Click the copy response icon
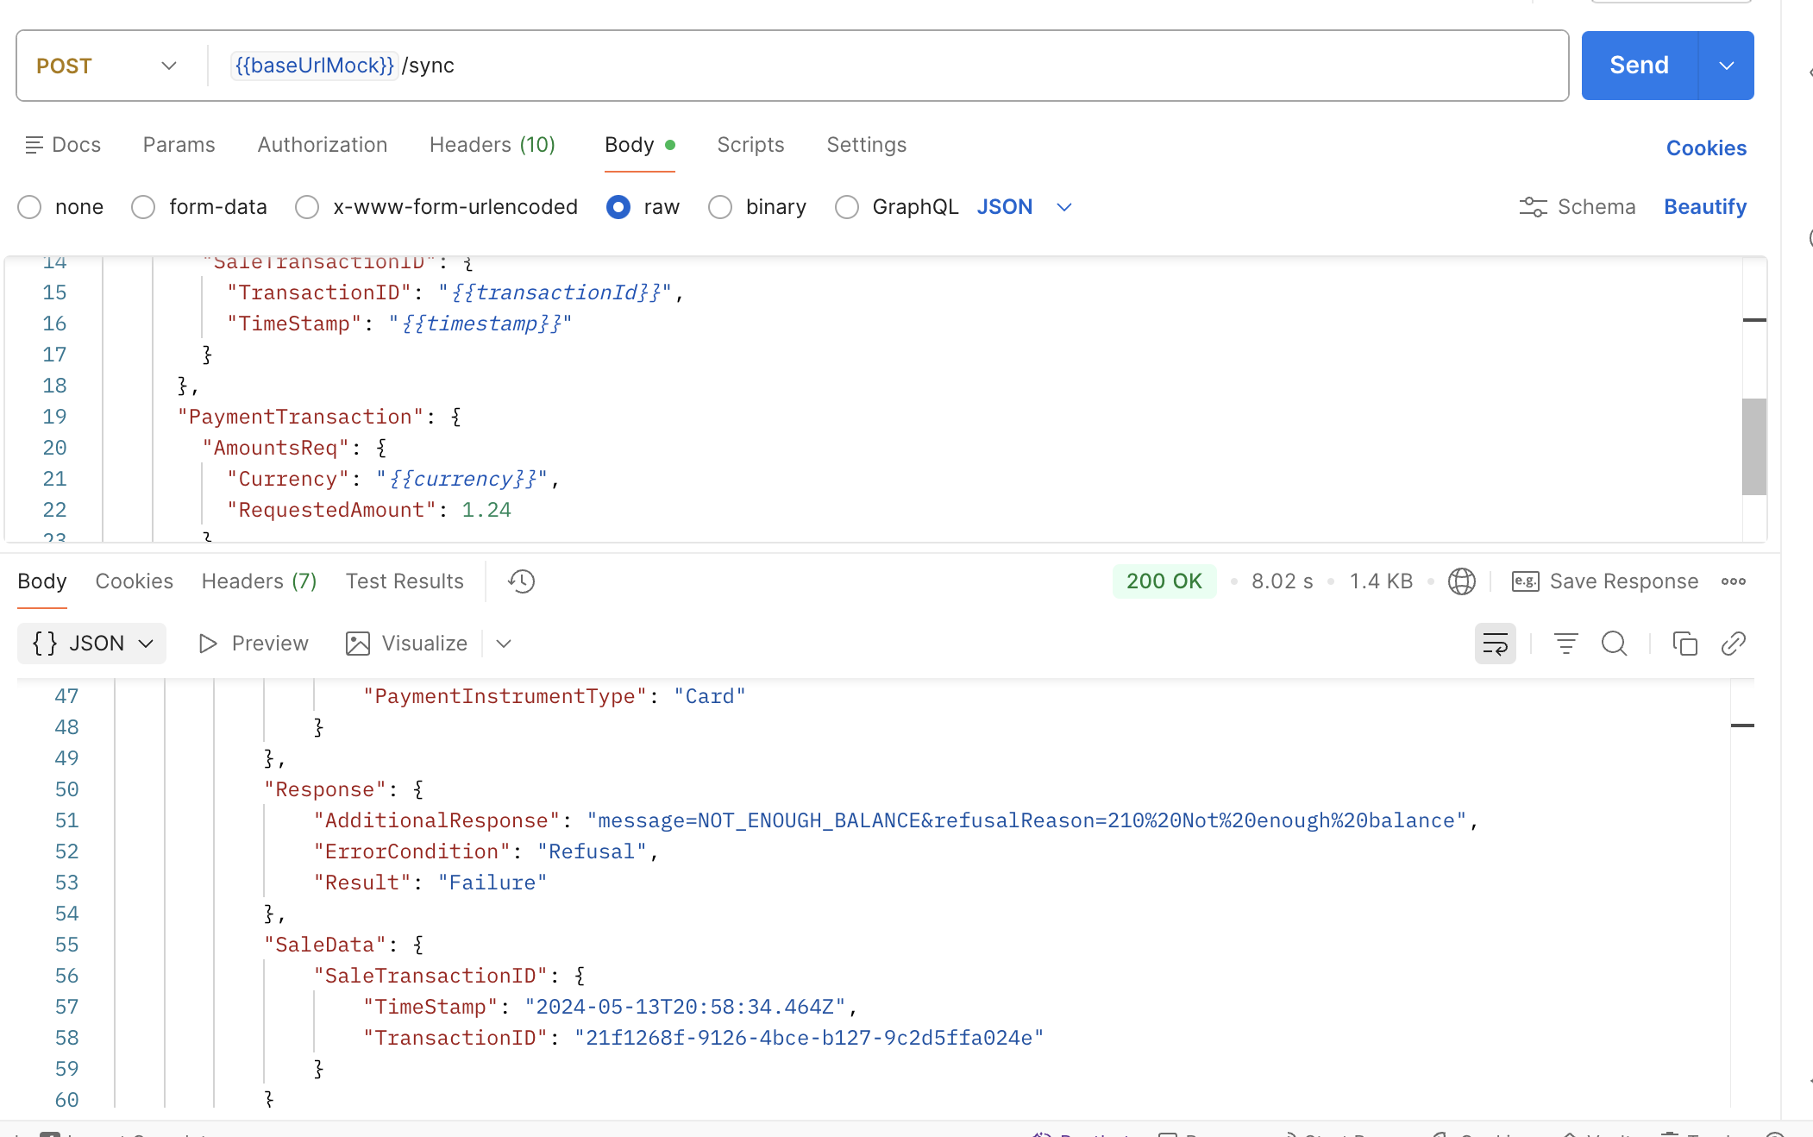Viewport: 1813px width, 1137px height. (1685, 644)
